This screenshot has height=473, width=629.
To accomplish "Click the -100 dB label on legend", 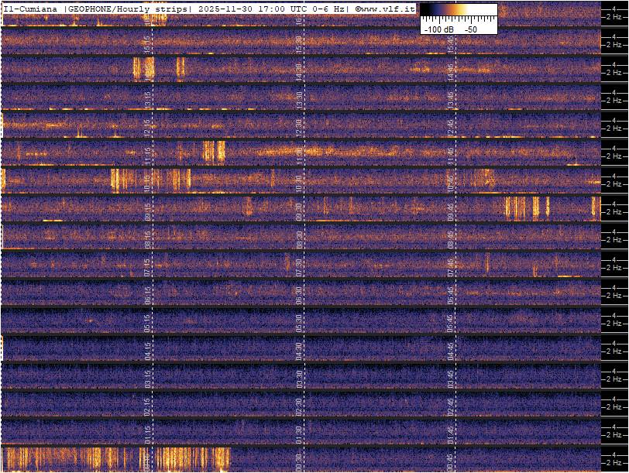I will point(438,29).
